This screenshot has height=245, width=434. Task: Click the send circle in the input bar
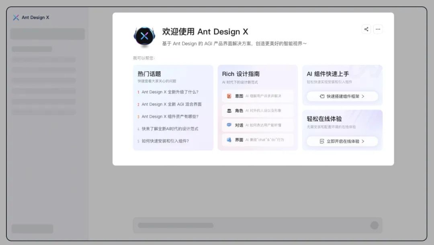[x=374, y=225]
